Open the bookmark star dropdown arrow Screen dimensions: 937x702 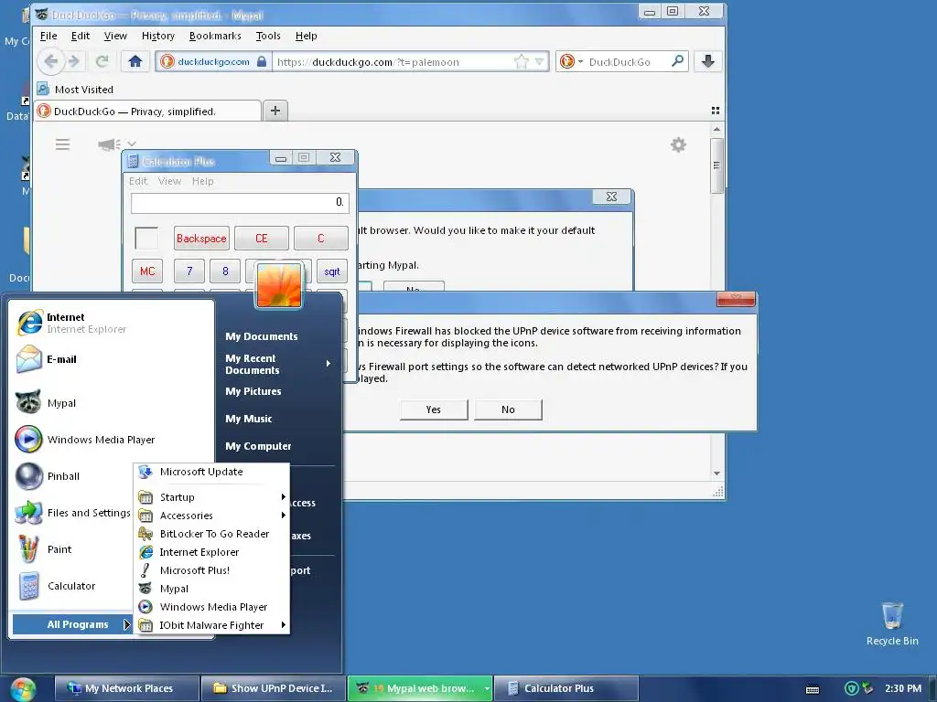pyautogui.click(x=539, y=61)
